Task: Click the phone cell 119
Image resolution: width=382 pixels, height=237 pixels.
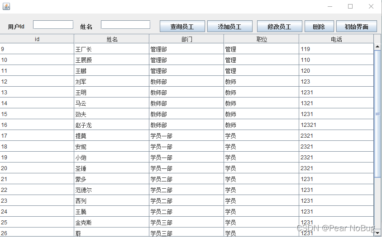Action: pyautogui.click(x=336, y=49)
